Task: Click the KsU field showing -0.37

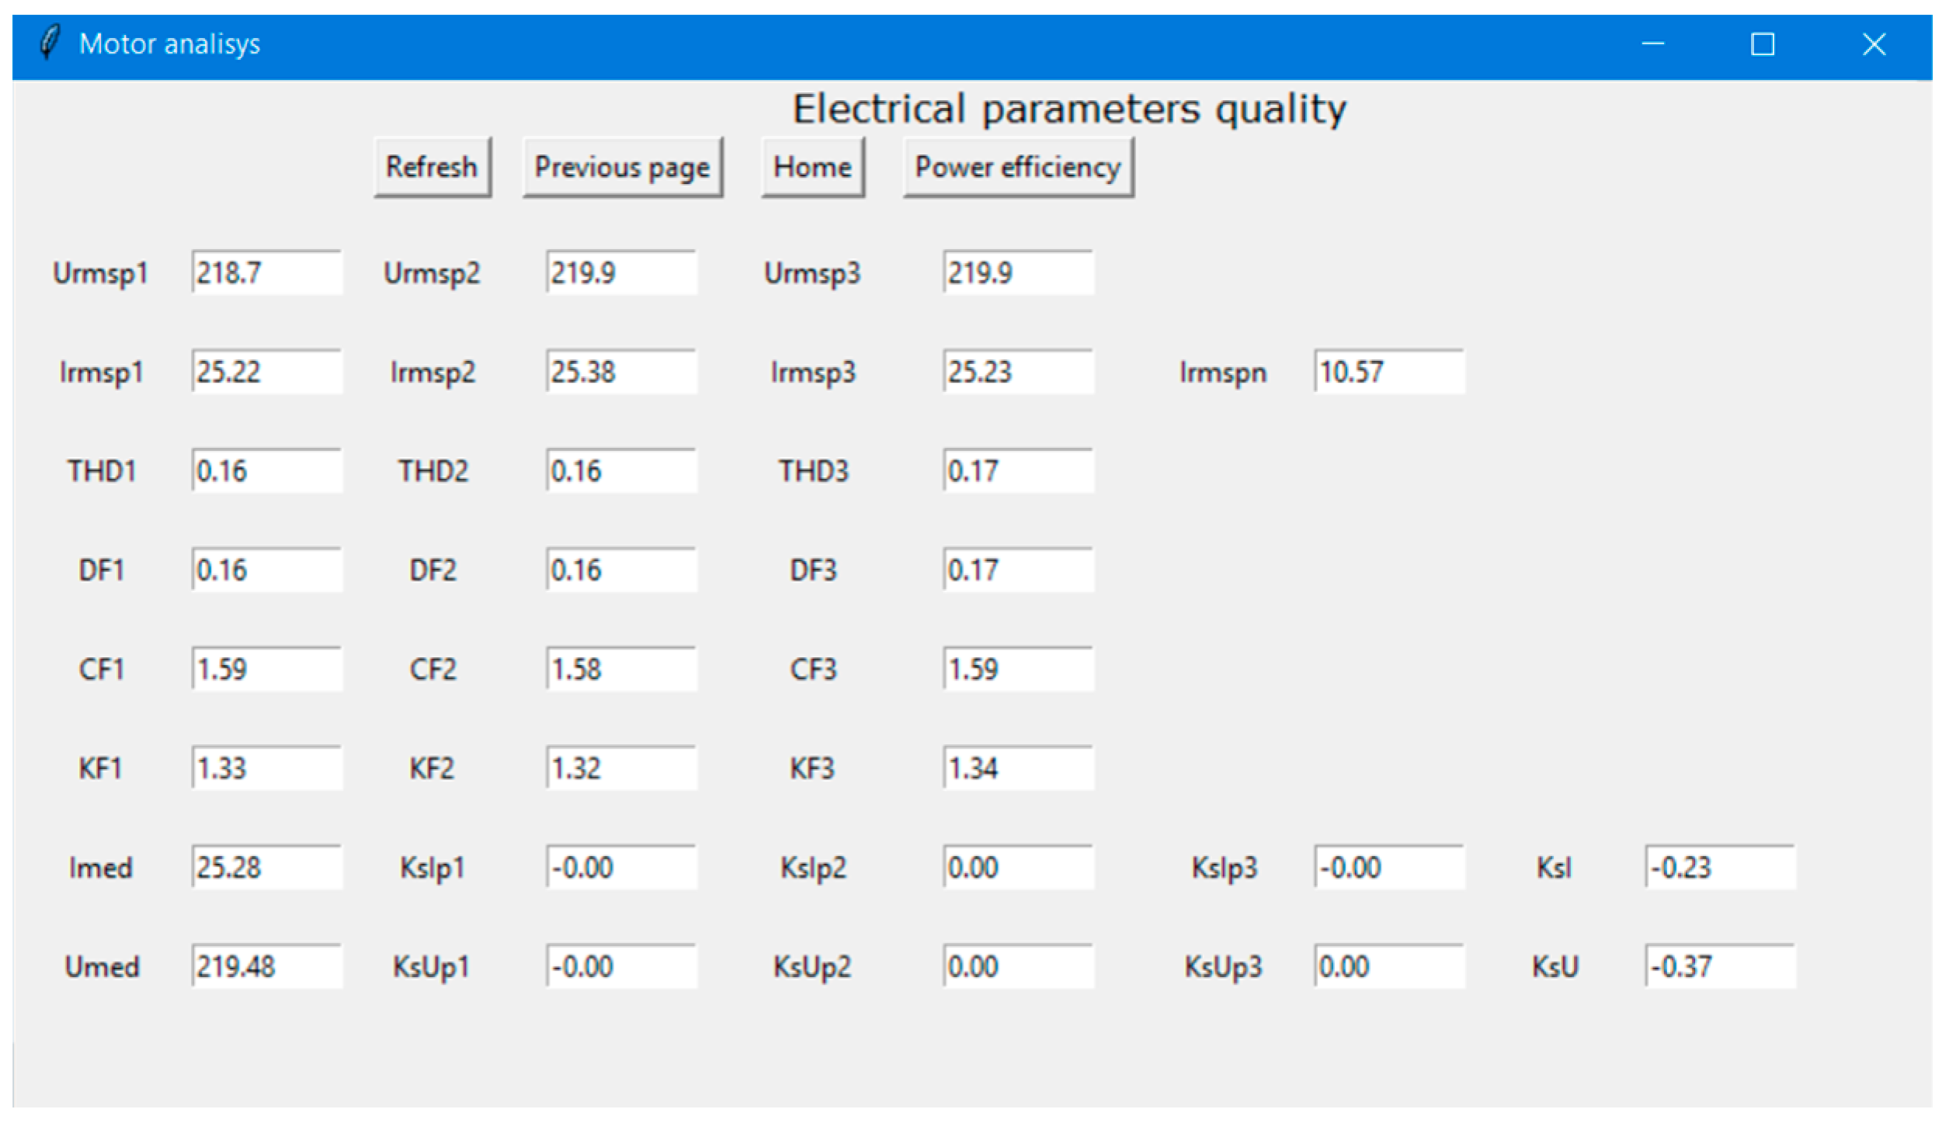Action: point(1719,967)
